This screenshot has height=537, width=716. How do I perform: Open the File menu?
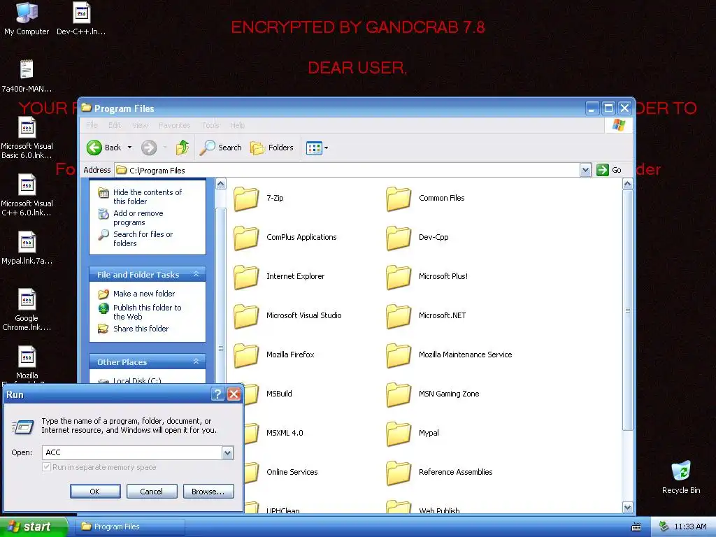[x=92, y=125]
